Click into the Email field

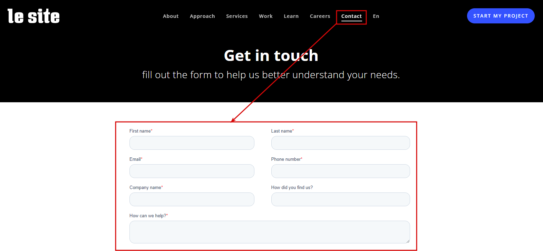(192, 171)
